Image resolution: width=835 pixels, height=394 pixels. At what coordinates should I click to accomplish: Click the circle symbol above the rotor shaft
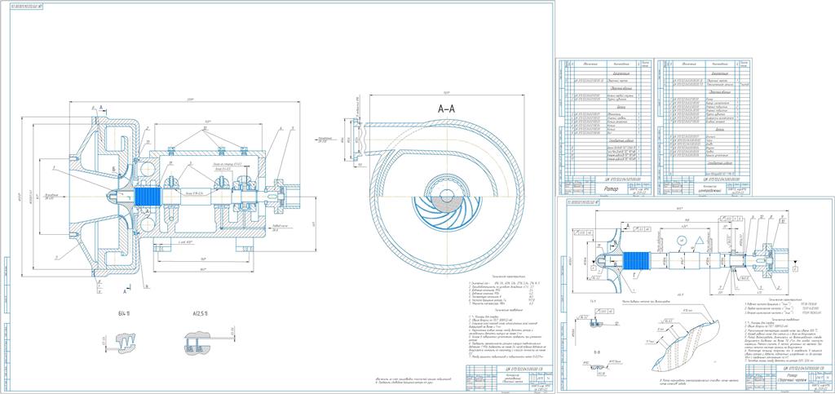(682, 241)
